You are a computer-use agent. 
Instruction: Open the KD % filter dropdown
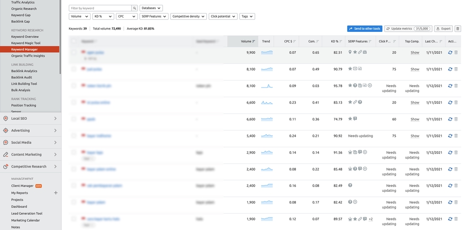(x=103, y=16)
